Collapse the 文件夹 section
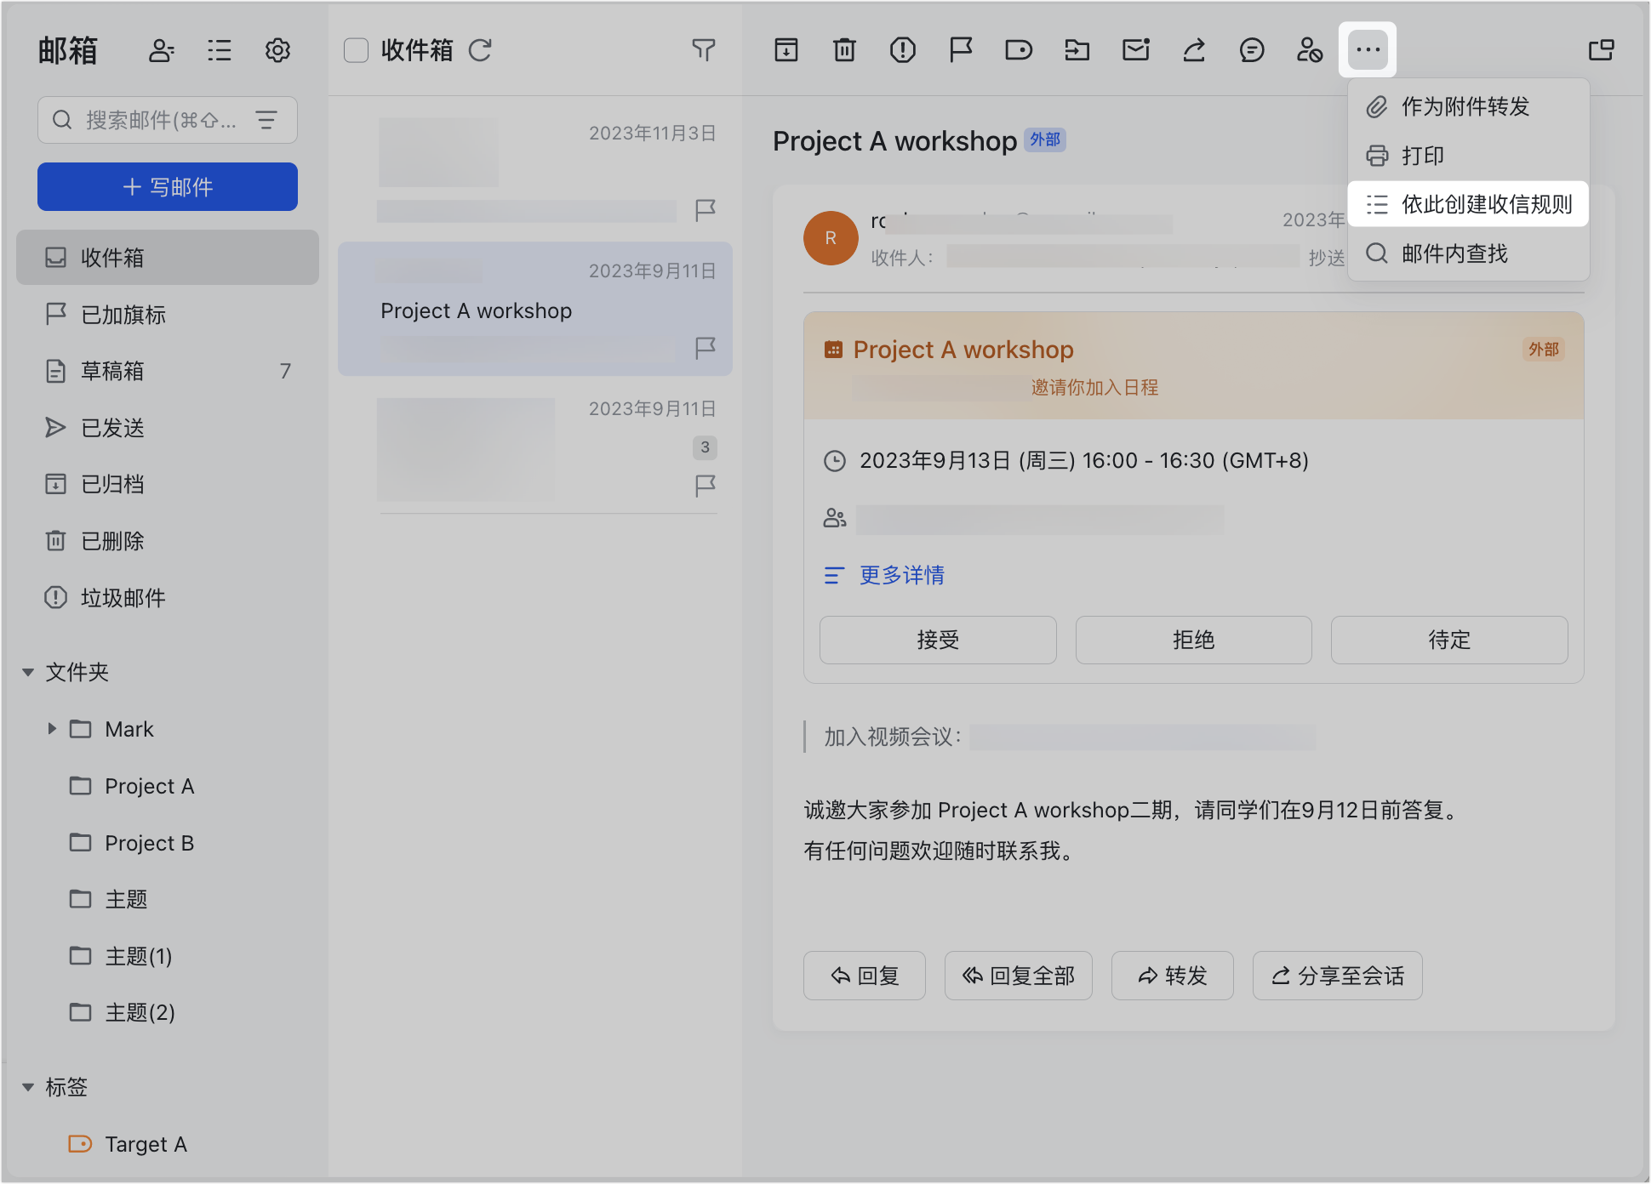 [28, 673]
